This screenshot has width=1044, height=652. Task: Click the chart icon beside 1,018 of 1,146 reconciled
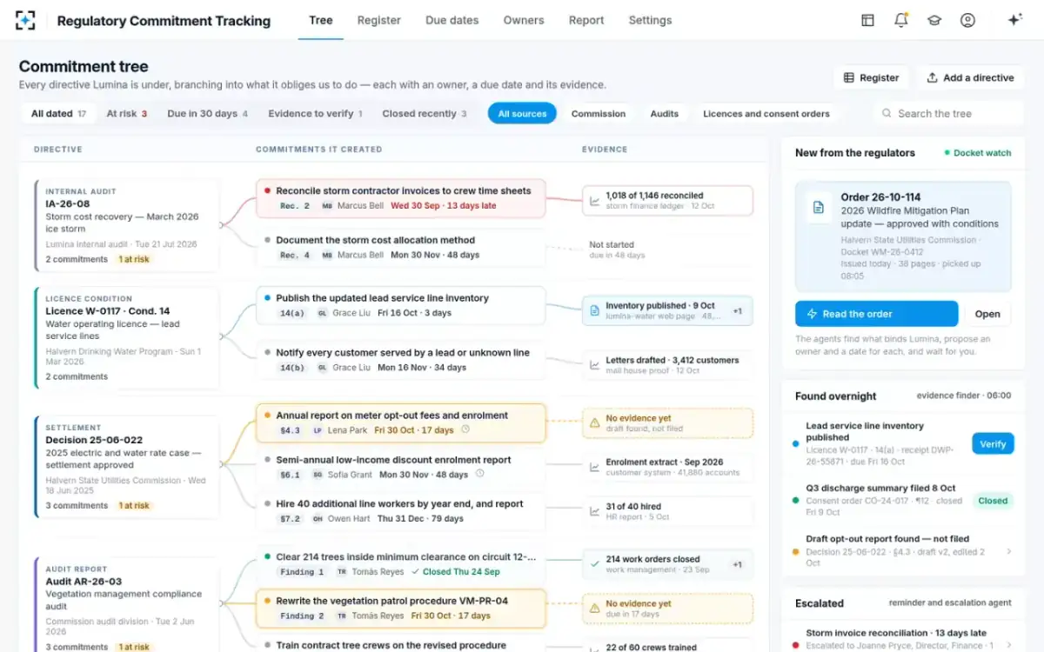pyautogui.click(x=594, y=201)
